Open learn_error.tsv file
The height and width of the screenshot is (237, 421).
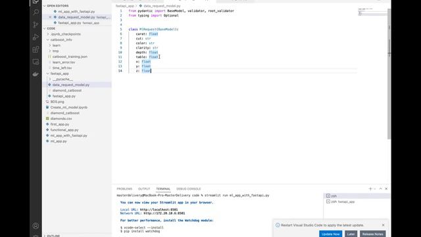[x=64, y=63]
